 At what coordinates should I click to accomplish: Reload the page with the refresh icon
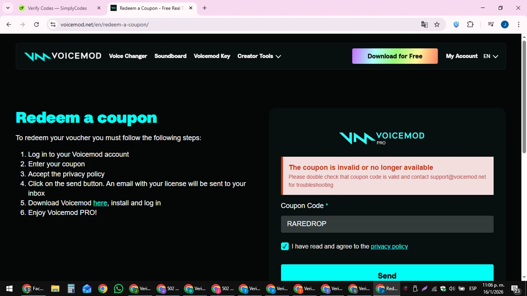coord(37,25)
